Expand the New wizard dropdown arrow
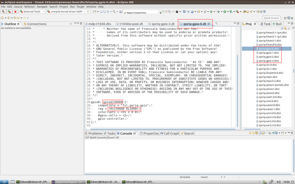Image resolution: width=295 pixels, height=184 pixels. [98, 11]
